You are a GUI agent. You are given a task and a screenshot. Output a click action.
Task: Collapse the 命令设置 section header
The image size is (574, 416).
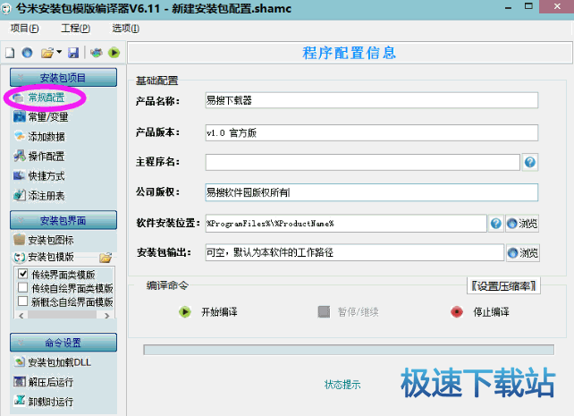(63, 343)
